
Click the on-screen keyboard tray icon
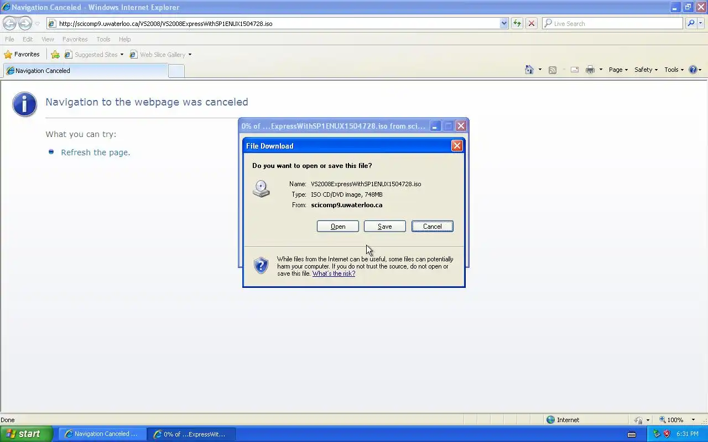point(632,434)
